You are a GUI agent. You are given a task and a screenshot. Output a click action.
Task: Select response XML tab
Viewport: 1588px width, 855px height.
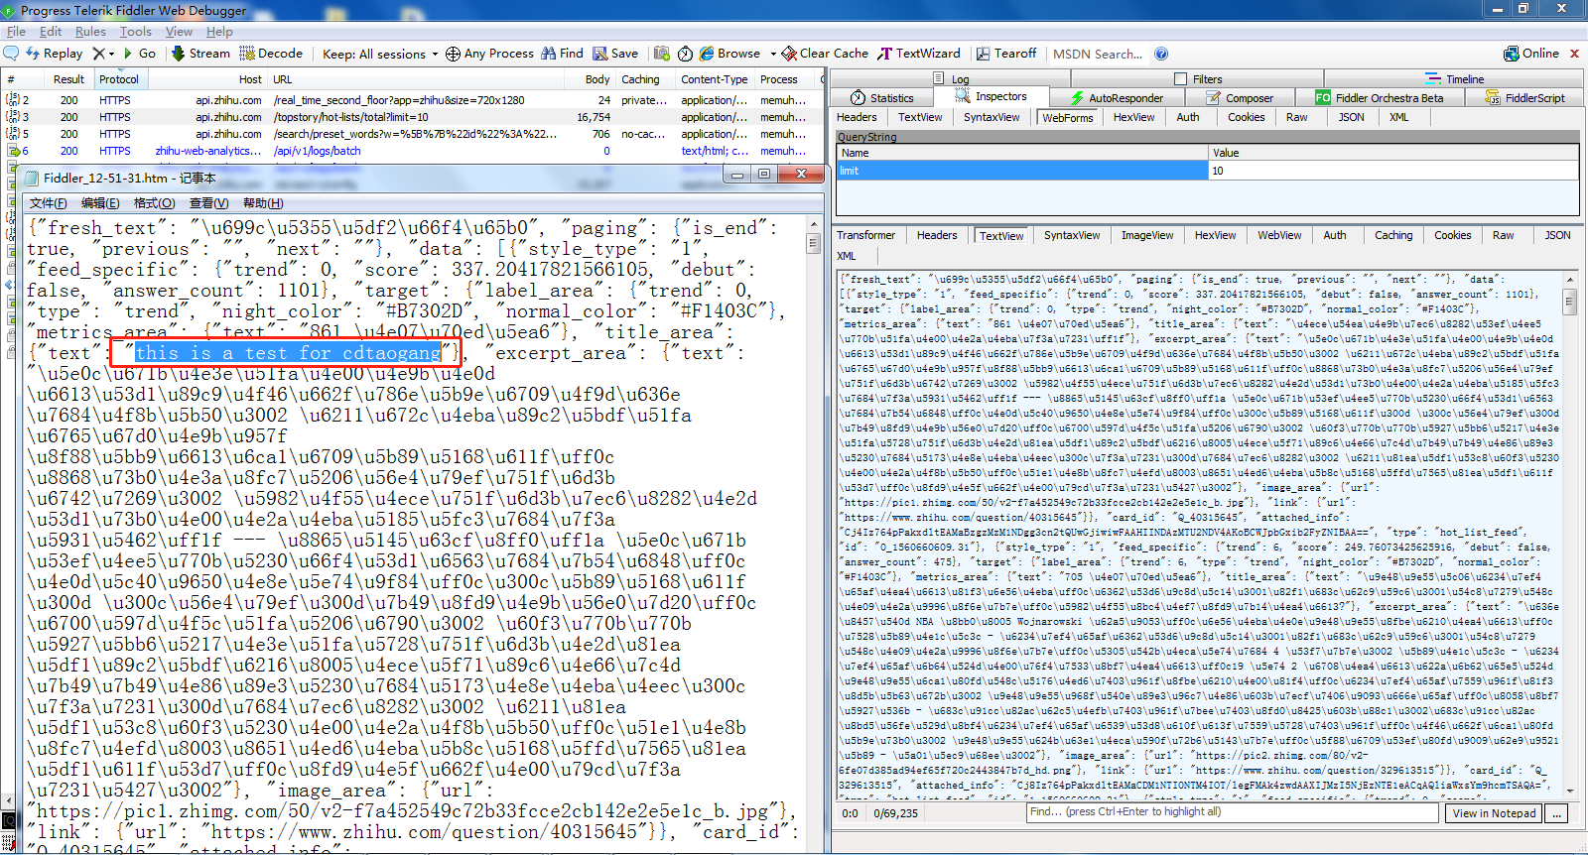[x=847, y=256]
